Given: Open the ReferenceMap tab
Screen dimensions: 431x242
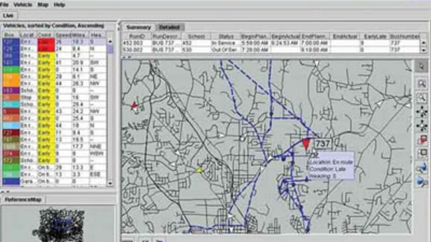Looking at the screenshot, I should click(x=22, y=200).
